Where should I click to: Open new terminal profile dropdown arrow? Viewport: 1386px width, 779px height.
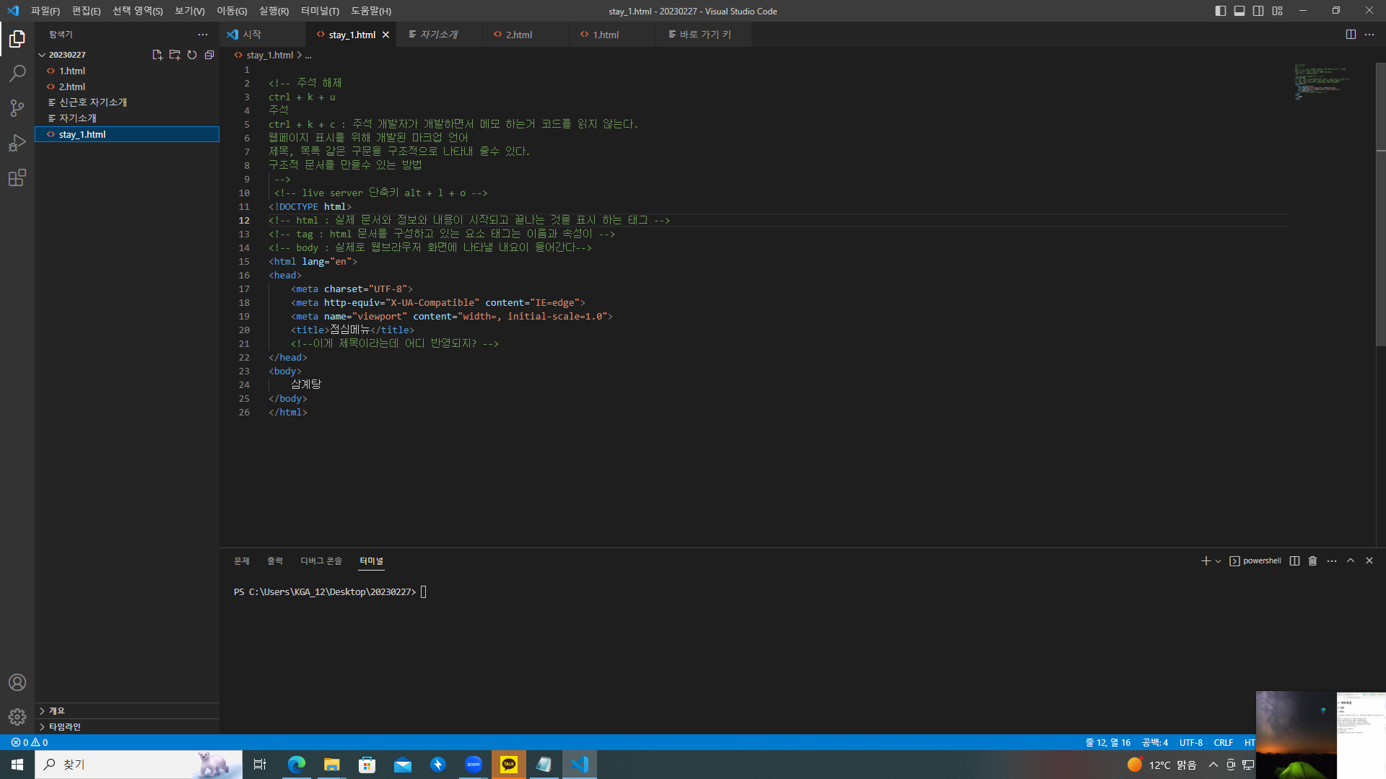1219,561
